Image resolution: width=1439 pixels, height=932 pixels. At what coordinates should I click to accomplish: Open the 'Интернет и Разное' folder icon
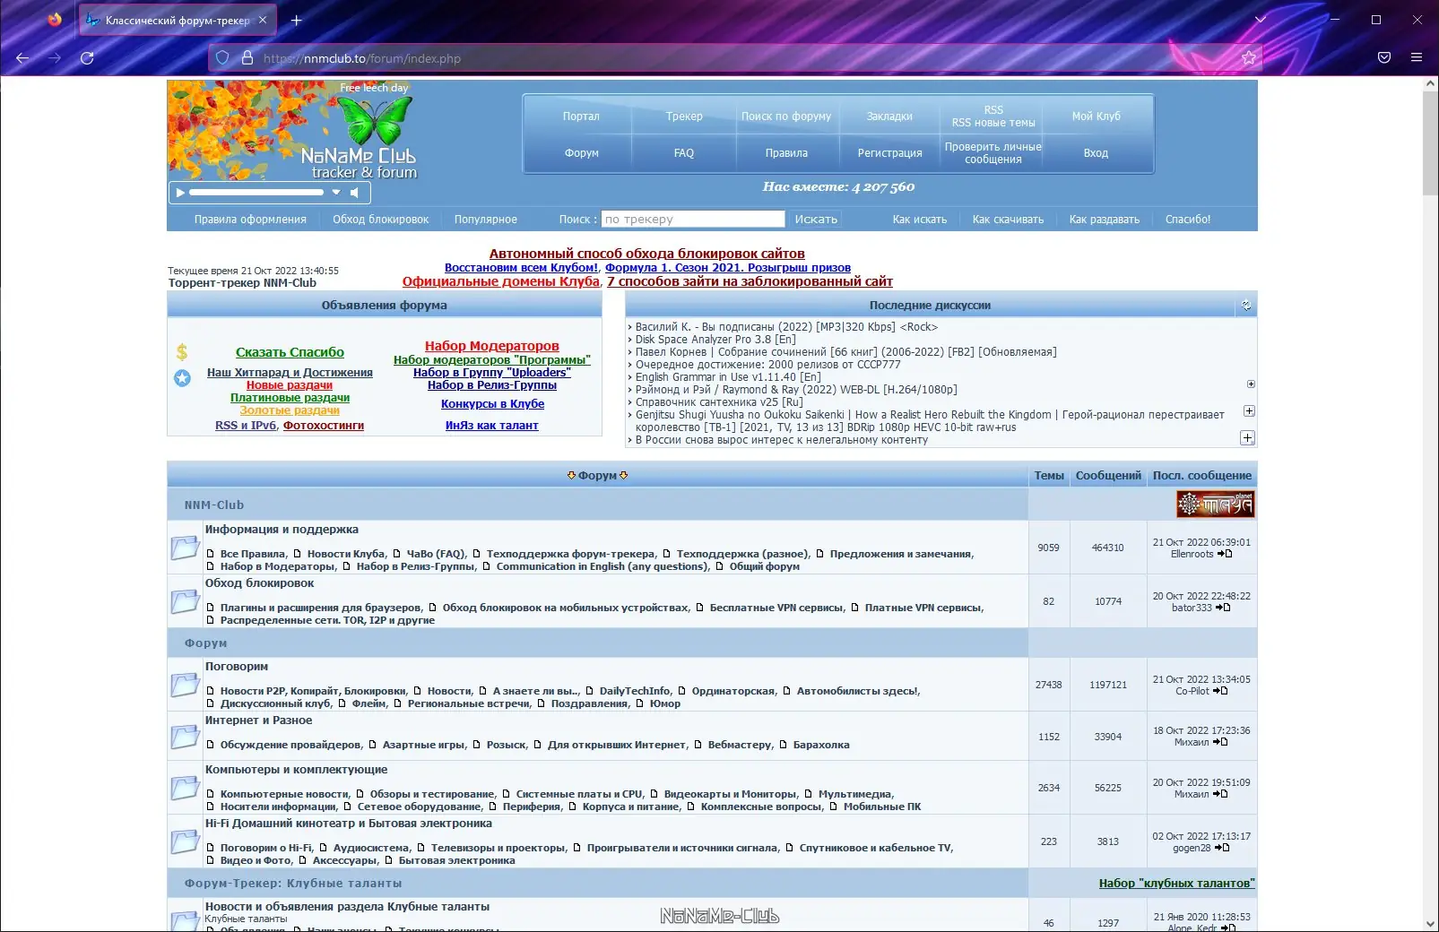pyautogui.click(x=185, y=737)
